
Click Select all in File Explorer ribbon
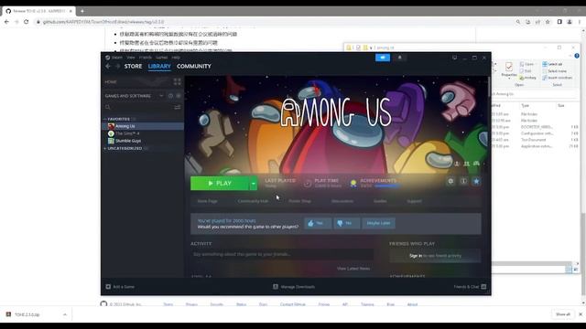552,64
